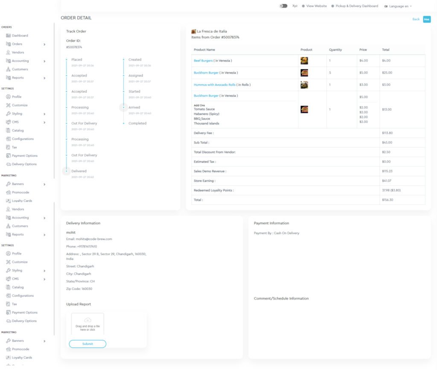This screenshot has height=370, width=437.
Task: Toggle the switch next to Xyz
Action: point(283,6)
